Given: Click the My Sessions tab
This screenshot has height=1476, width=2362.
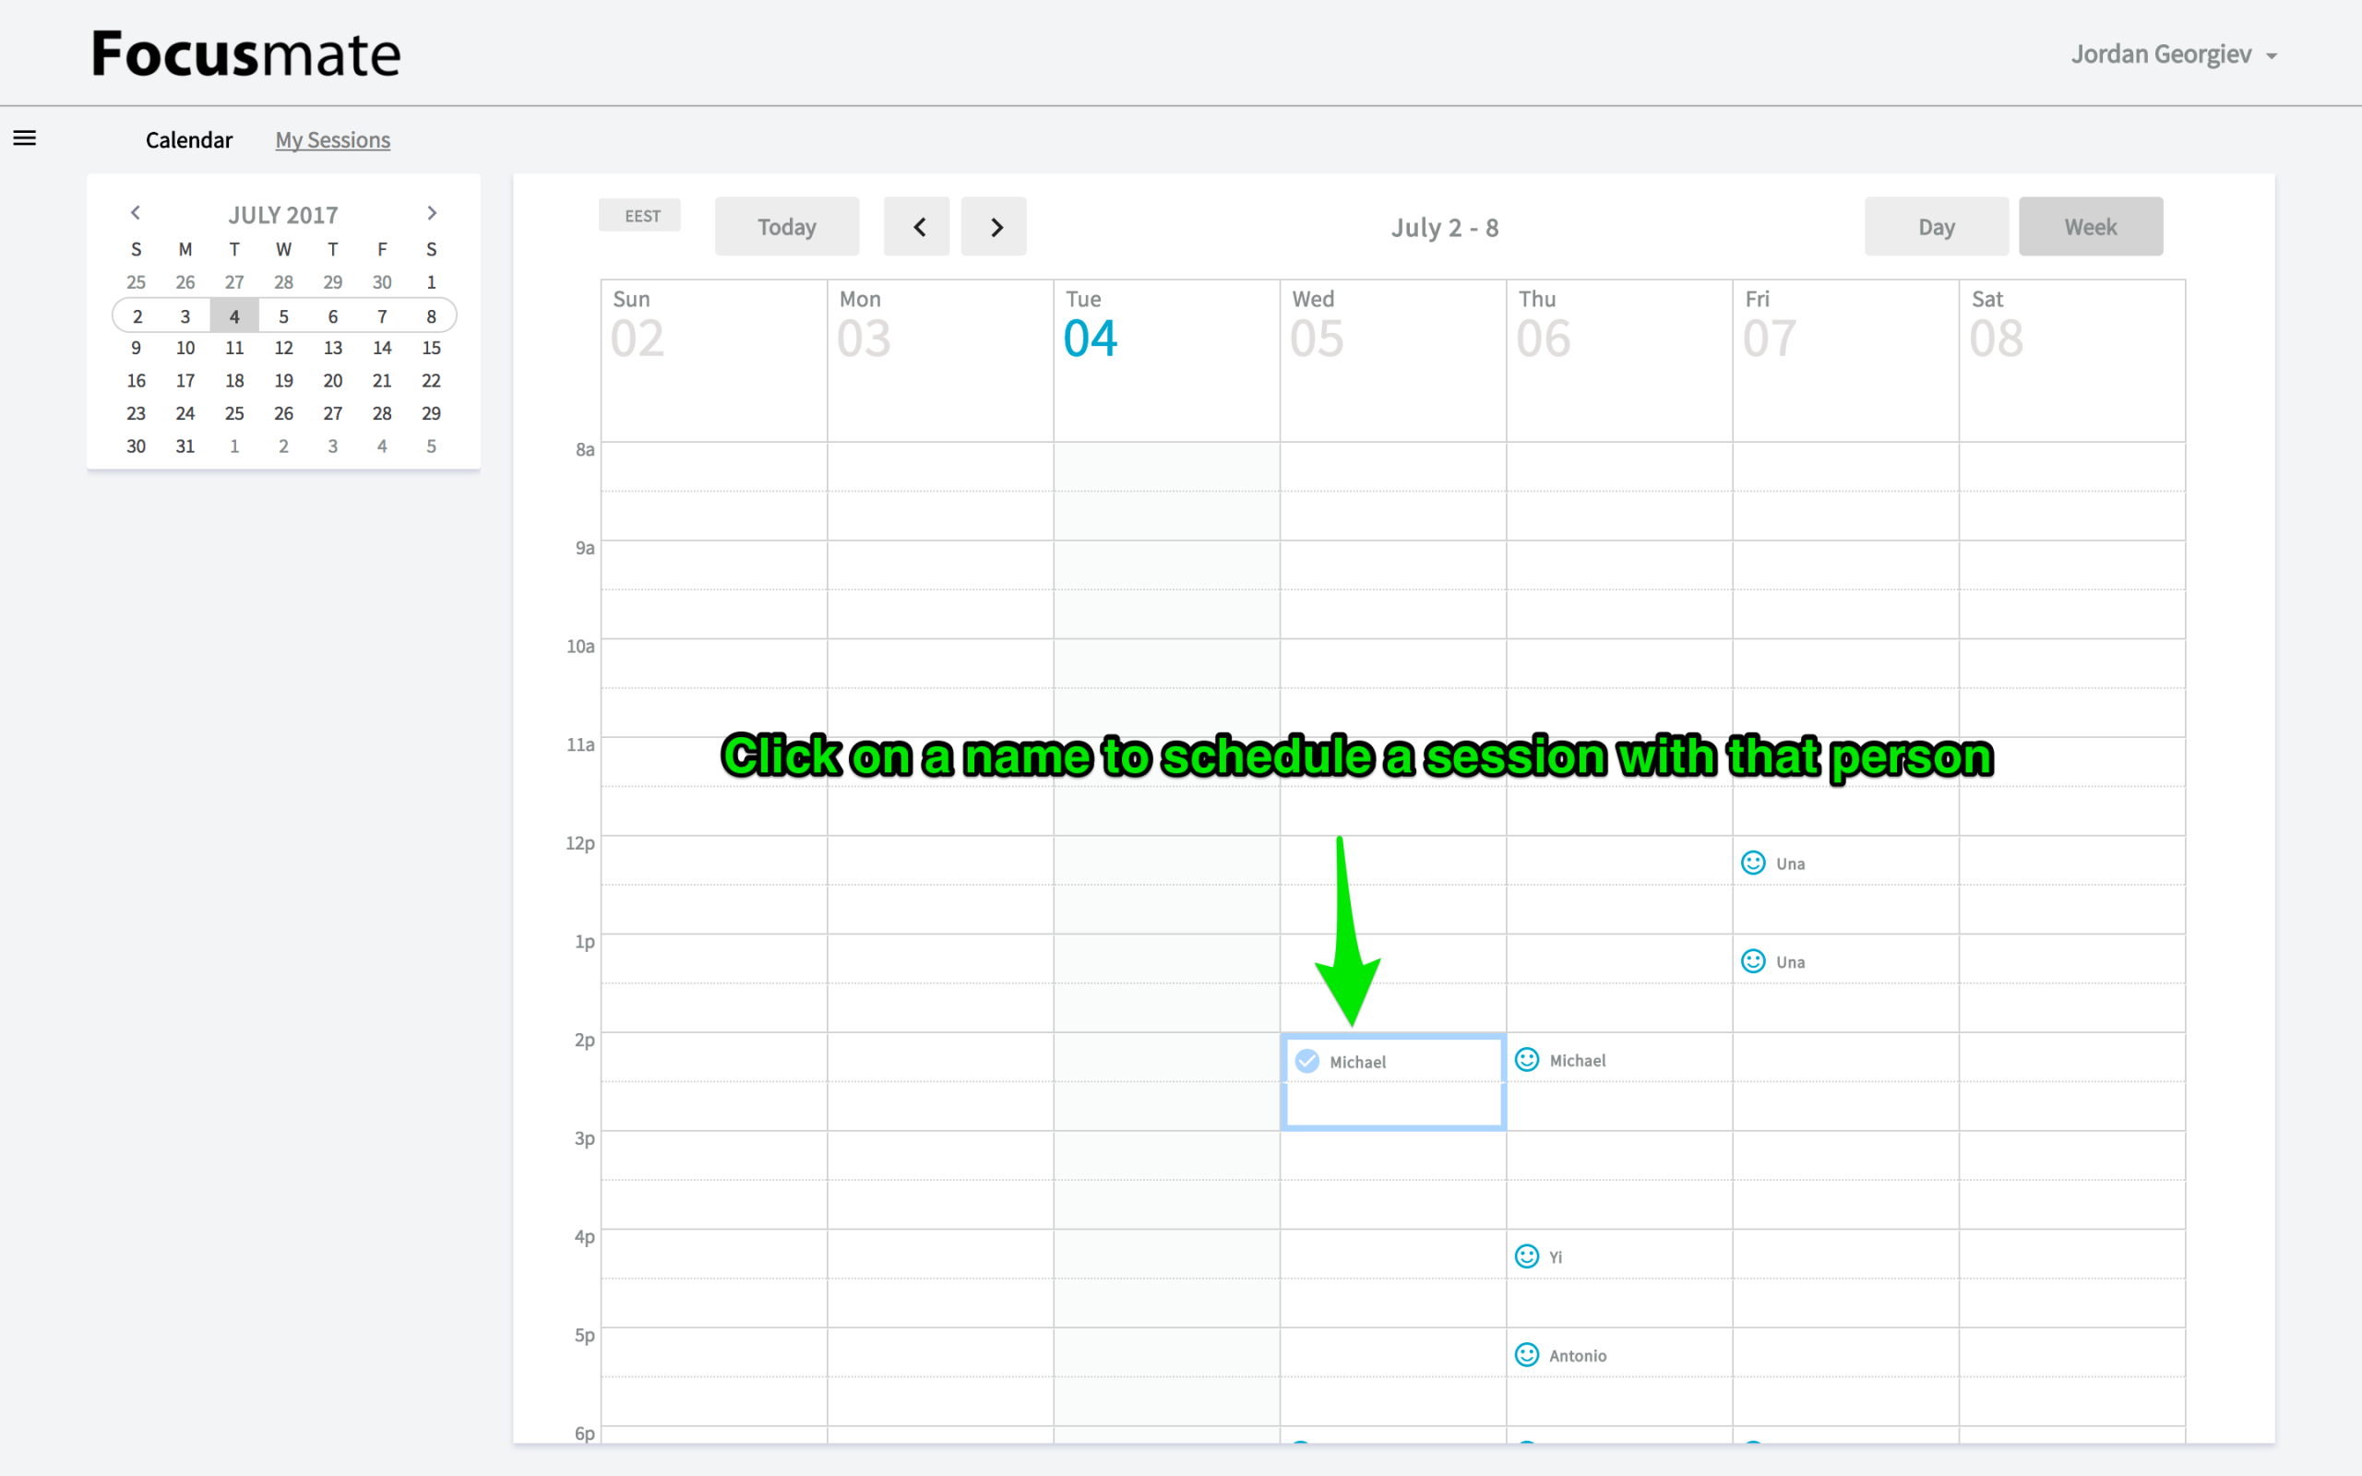Looking at the screenshot, I should coord(333,139).
